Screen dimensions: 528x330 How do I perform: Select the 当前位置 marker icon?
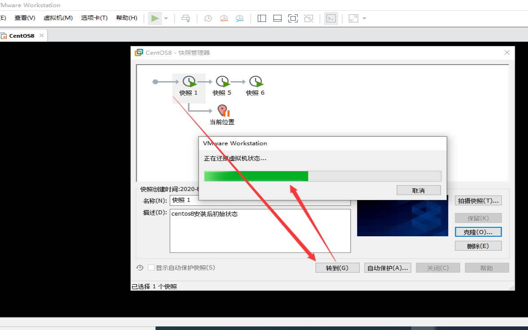point(223,110)
